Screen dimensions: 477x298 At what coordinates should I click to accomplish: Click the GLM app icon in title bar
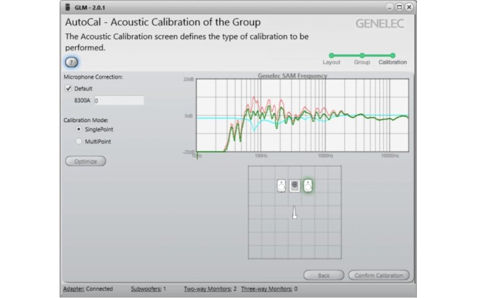[x=68, y=7]
